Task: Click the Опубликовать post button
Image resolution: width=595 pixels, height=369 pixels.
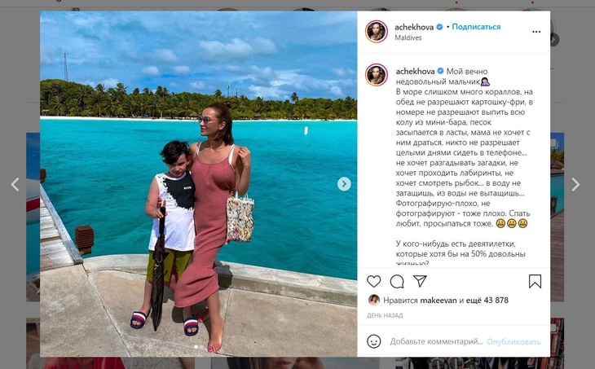Action: click(513, 341)
